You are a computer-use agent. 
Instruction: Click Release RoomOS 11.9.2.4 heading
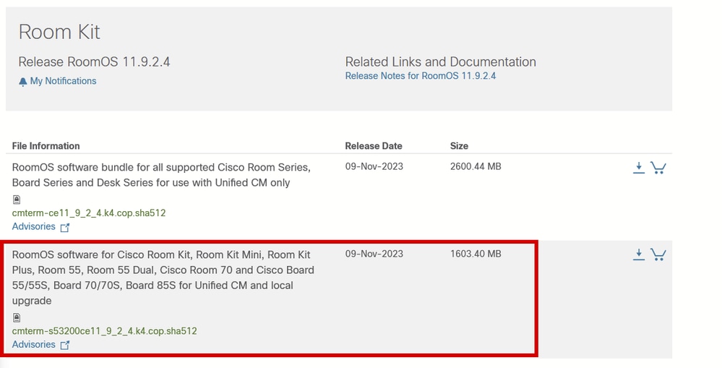95,61
